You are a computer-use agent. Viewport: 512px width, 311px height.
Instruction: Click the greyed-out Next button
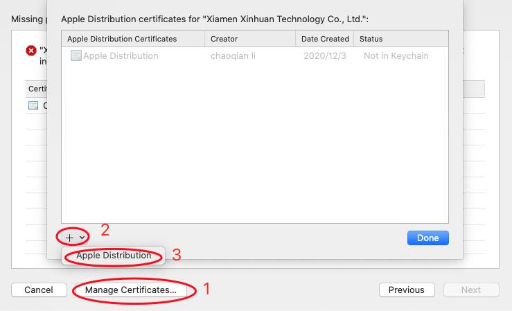[x=471, y=290]
